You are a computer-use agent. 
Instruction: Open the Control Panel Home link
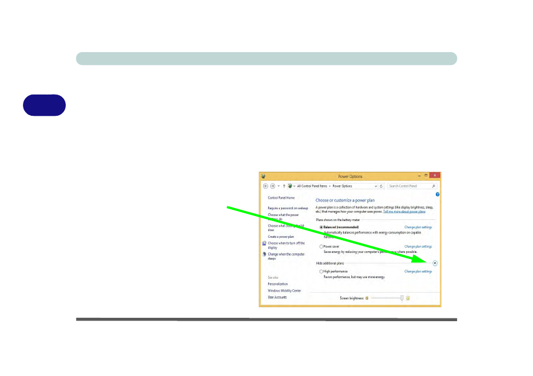click(281, 198)
